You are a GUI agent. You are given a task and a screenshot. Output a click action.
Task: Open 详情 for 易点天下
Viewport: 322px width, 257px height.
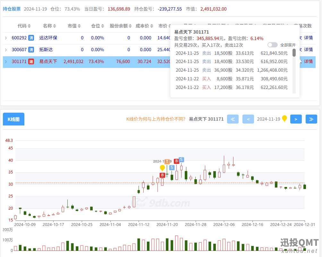308,62
